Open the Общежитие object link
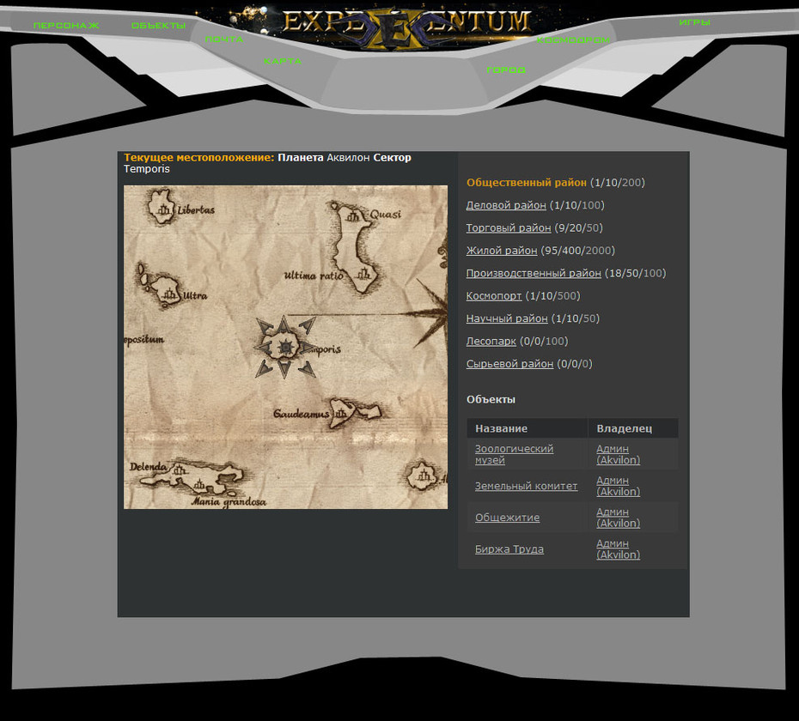 pyautogui.click(x=507, y=518)
